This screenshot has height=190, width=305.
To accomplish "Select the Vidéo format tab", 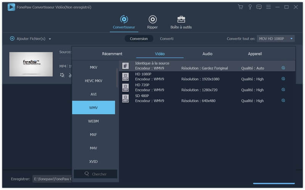I will (160, 54).
